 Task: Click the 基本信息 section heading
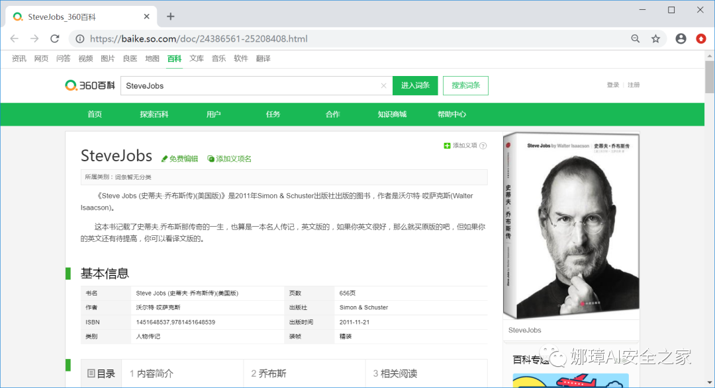(105, 273)
